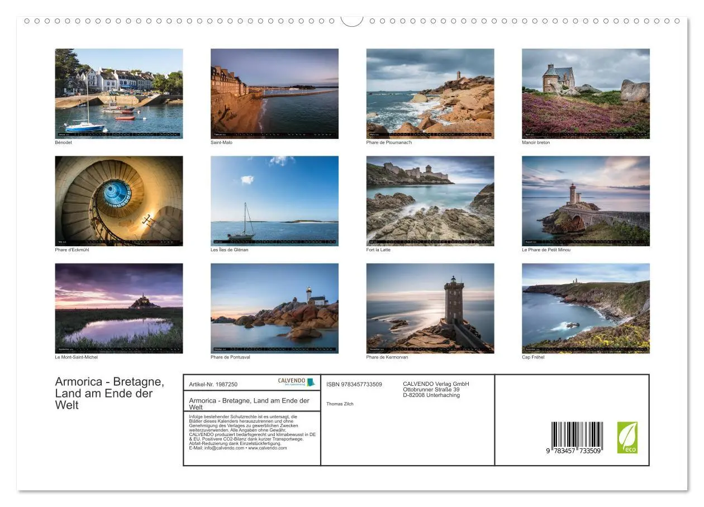
Task: Click the caption "Manoir breton"
Action: [536, 142]
